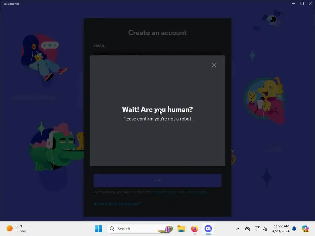
Task: Click the muted volume tray icon
Action: point(265,229)
